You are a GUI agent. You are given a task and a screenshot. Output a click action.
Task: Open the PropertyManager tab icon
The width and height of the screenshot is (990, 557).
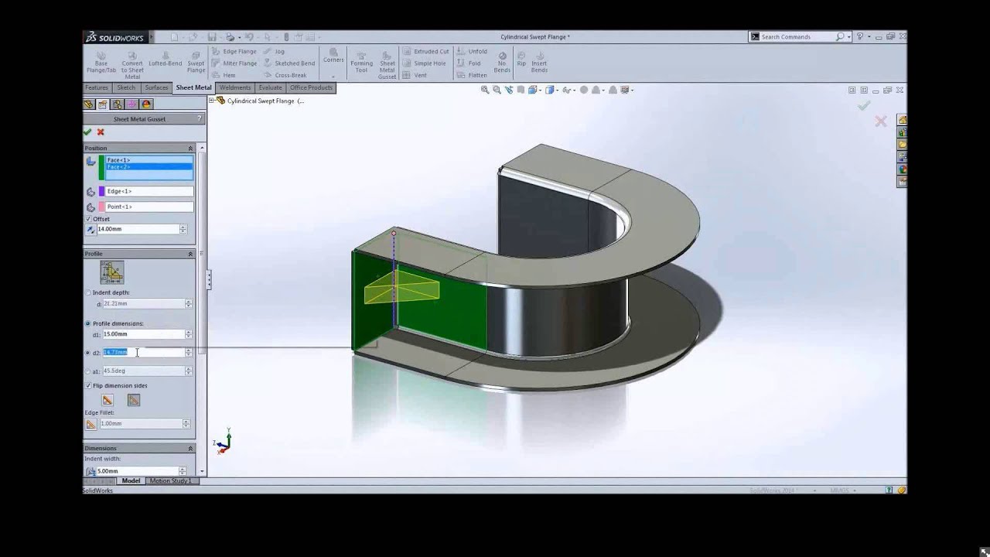pos(103,104)
